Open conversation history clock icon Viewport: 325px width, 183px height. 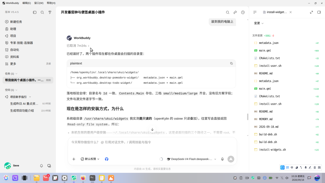click(x=243, y=12)
